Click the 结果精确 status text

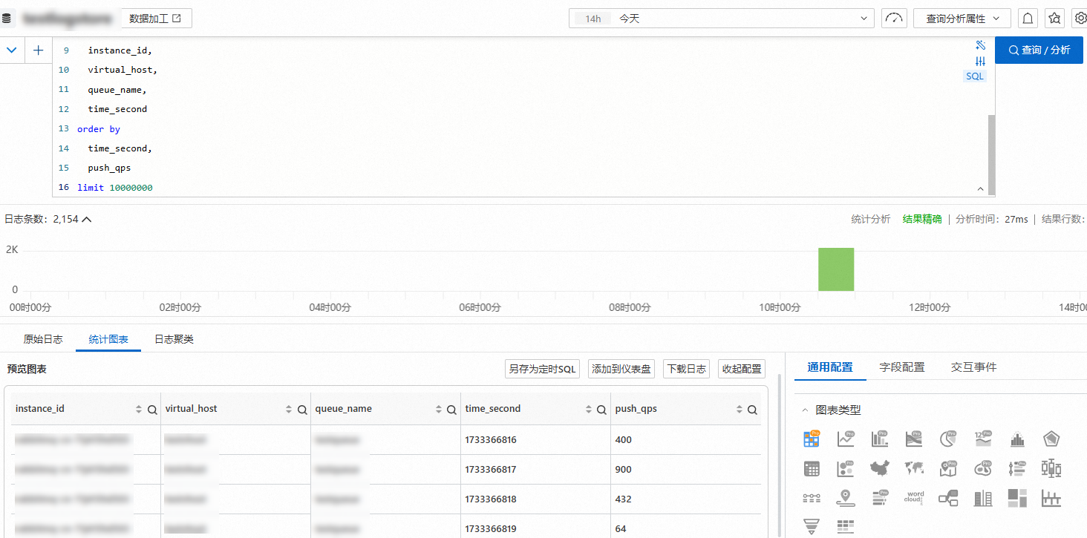tap(922, 219)
